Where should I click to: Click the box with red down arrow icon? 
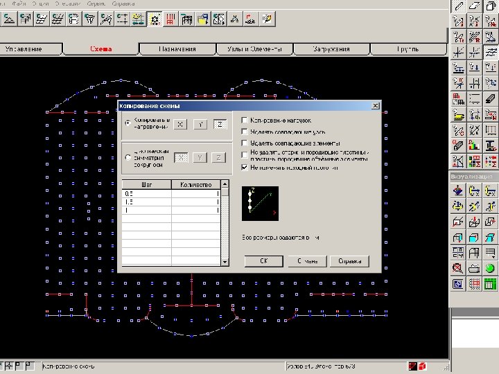click(x=474, y=222)
